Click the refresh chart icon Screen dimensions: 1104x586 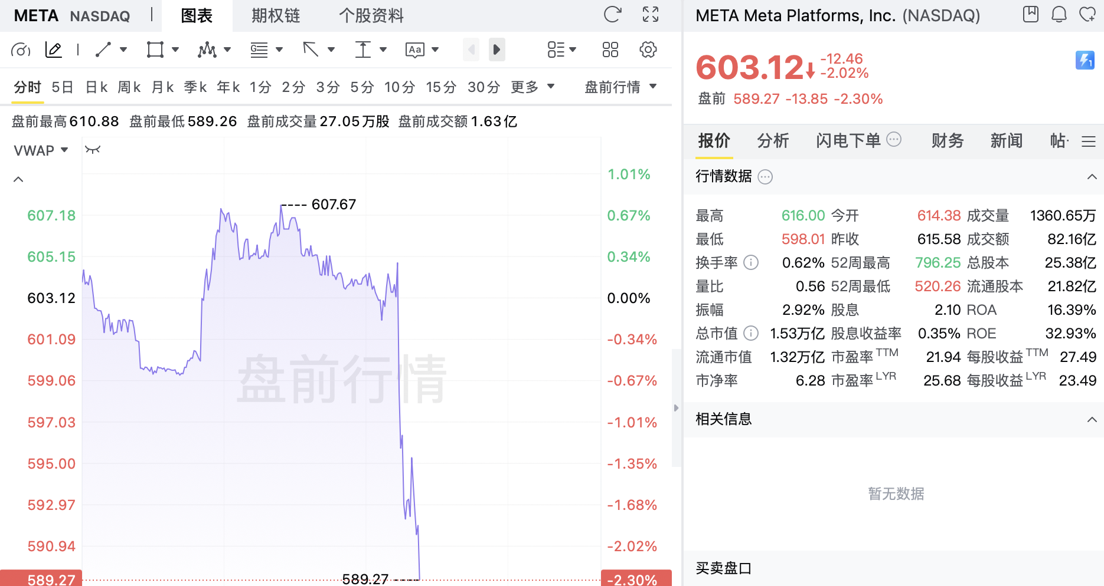[612, 15]
